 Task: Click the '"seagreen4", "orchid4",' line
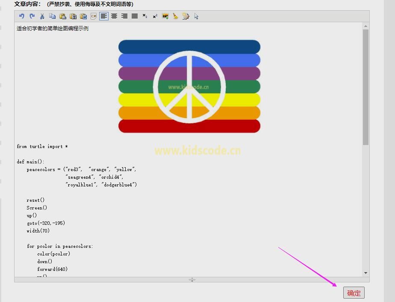[x=94, y=177]
